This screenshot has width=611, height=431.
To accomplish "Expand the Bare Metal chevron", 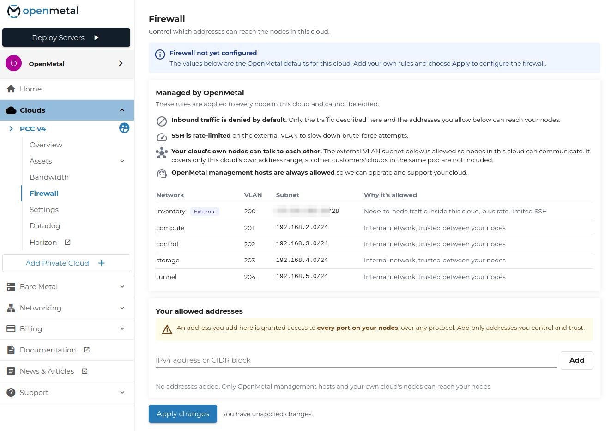I will (x=122, y=287).
